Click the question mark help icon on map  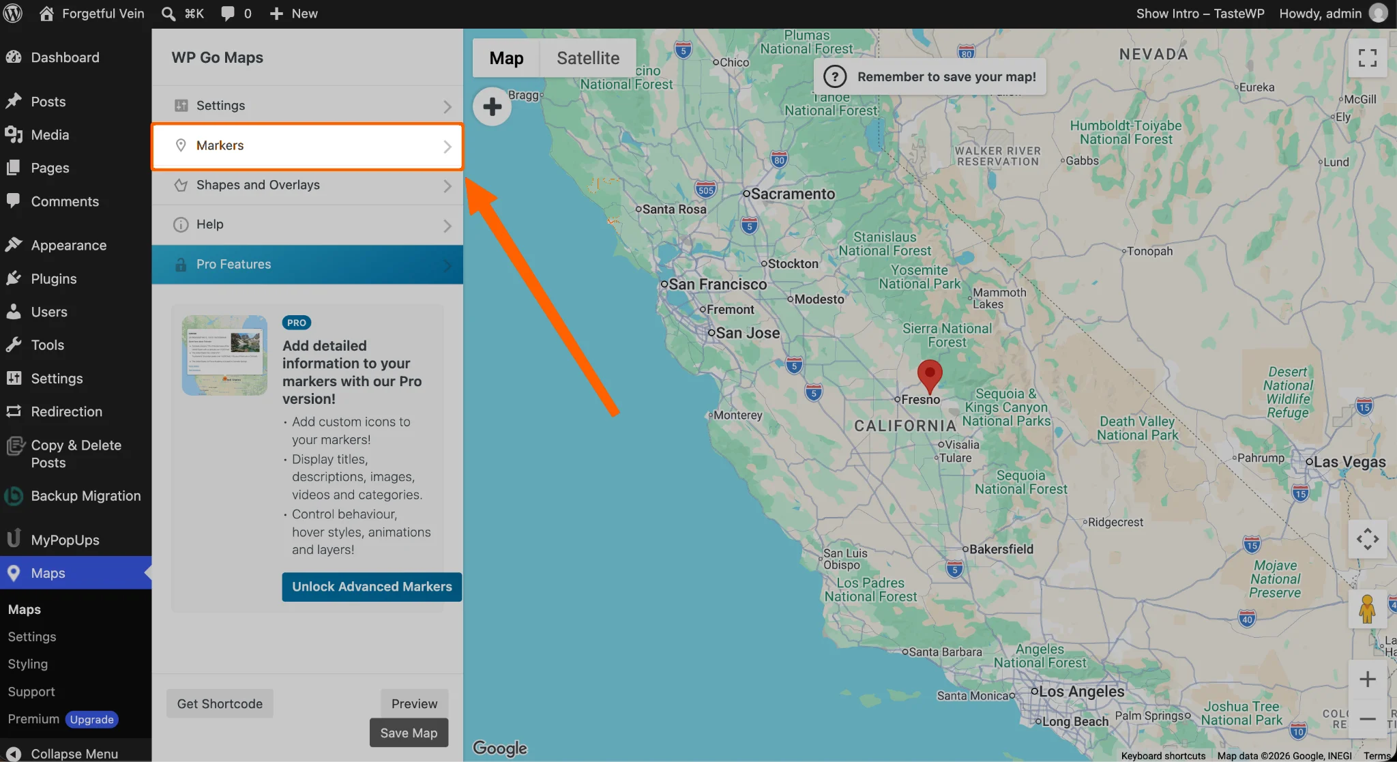[835, 76]
